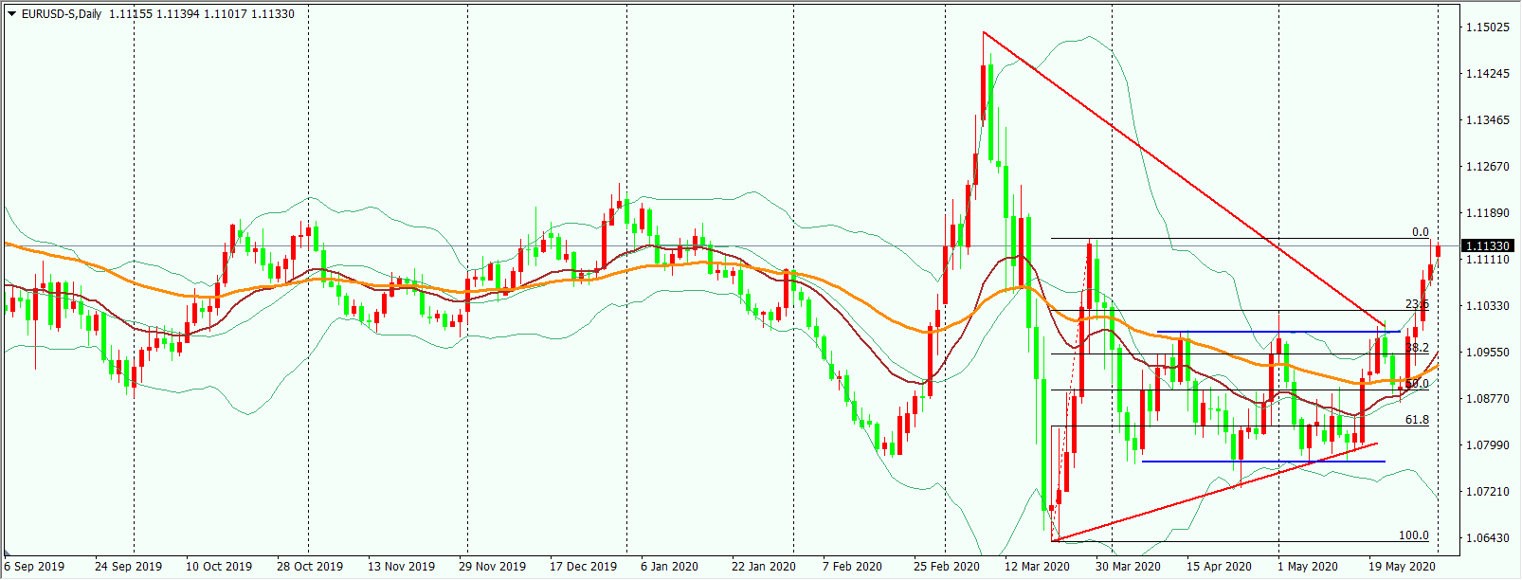Click the Fibonacci 38.2 level label
Image resolution: width=1522 pixels, height=580 pixels.
[x=1417, y=348]
